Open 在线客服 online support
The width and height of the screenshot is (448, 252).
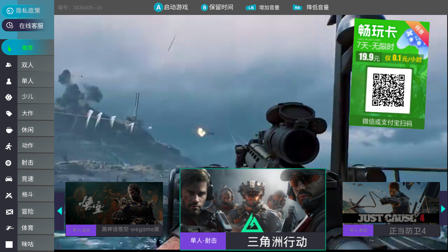point(25,26)
